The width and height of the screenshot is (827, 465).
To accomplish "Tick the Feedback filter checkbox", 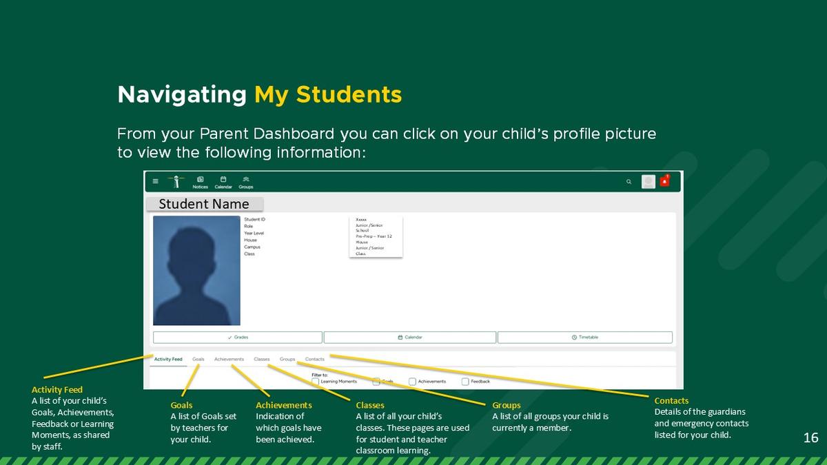I will [465, 381].
